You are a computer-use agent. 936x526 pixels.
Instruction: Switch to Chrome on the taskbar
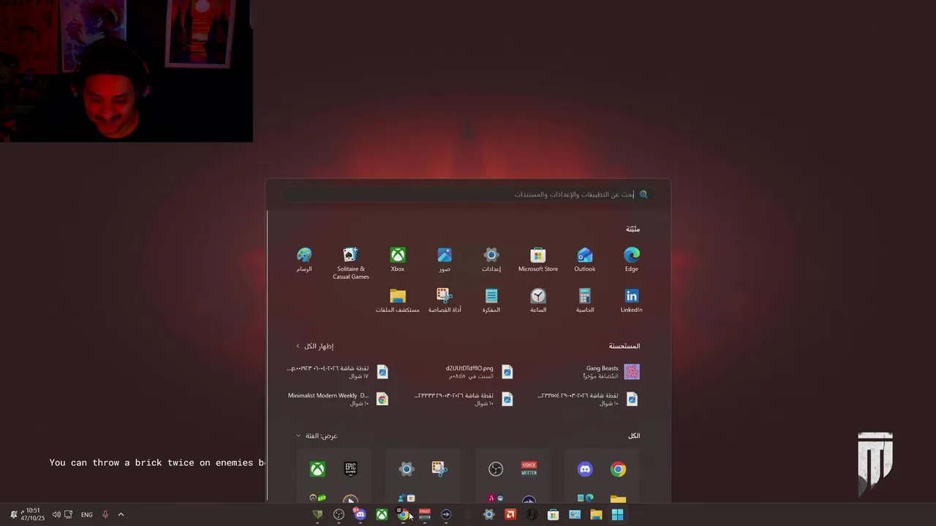[403, 514]
